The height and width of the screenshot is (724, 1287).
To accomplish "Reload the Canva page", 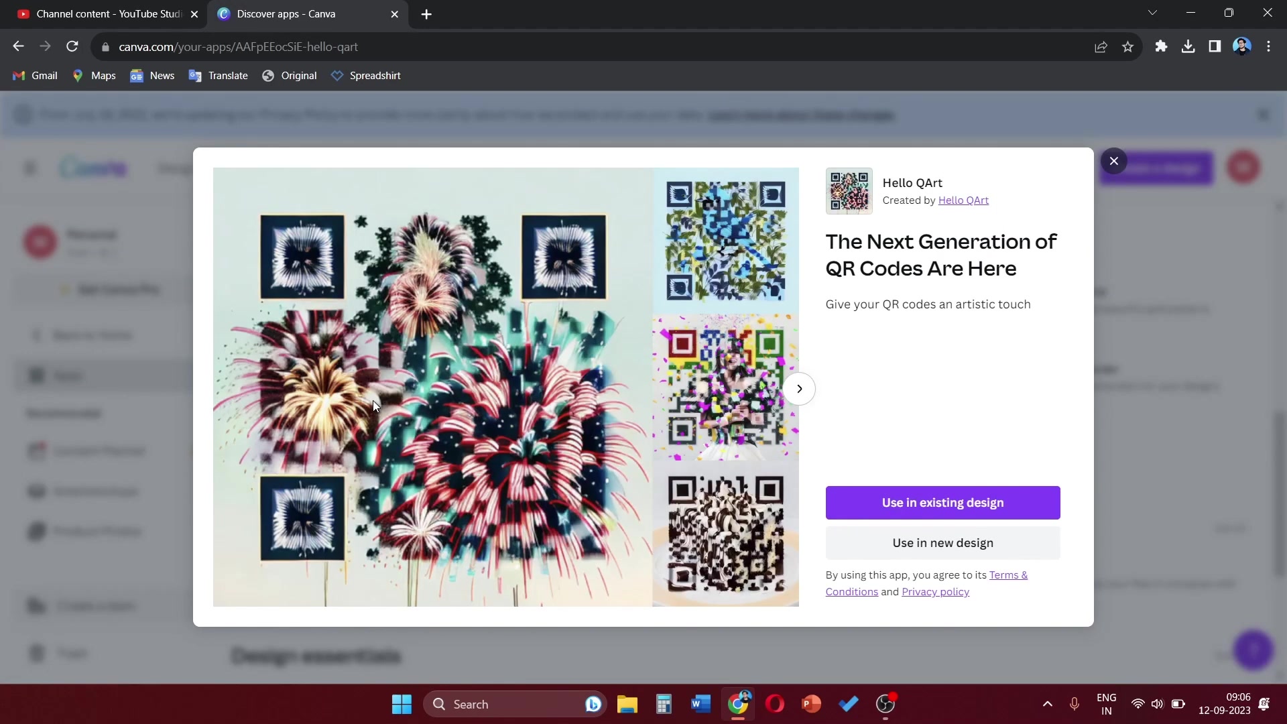I will coord(72,46).
